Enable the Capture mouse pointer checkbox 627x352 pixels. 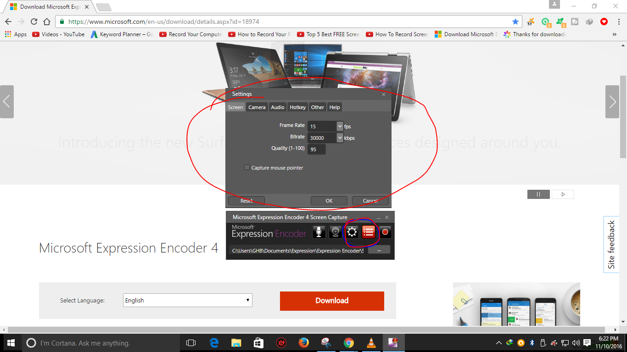tap(247, 168)
